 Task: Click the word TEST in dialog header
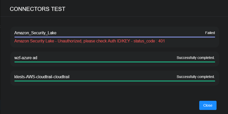point(58,9)
